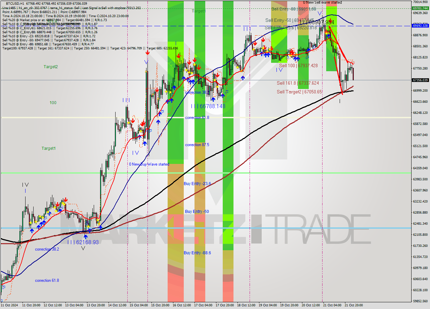
Task: Click the green price tag 69781.744
Action: coord(420,8)
